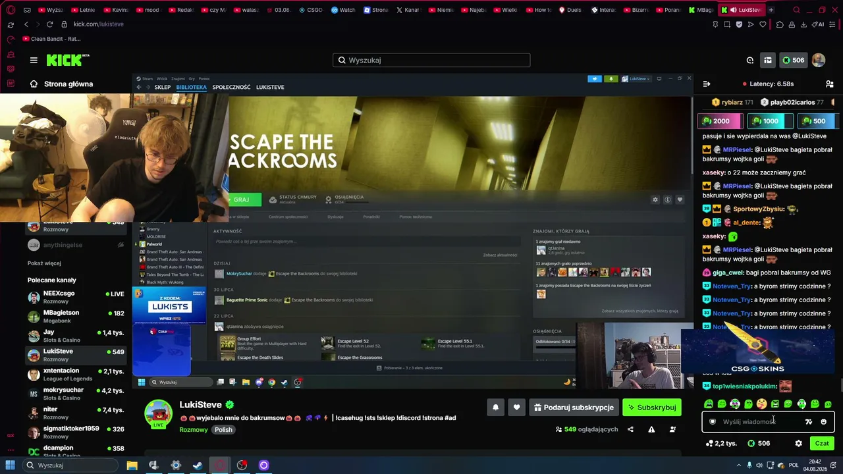
Task: Open browser downloads icon
Action: (x=803, y=24)
